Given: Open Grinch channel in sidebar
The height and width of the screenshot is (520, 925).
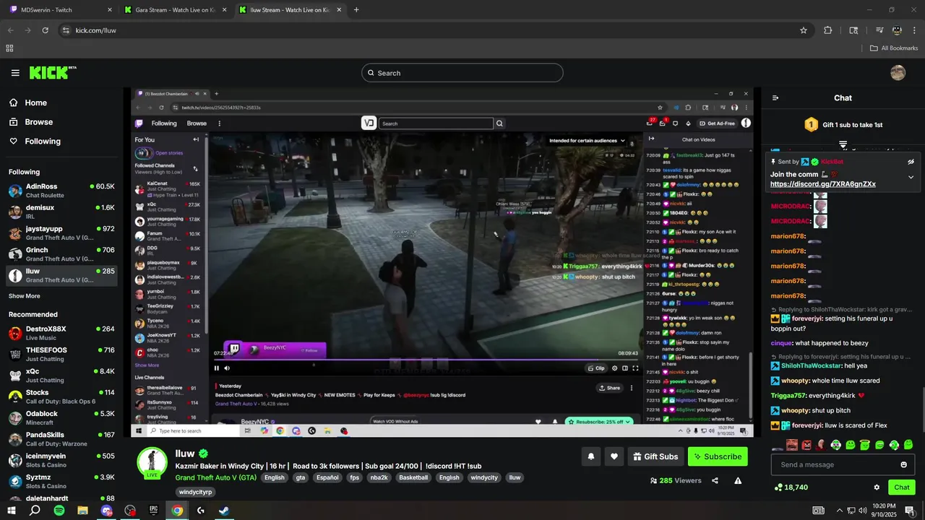Looking at the screenshot, I should point(61,254).
